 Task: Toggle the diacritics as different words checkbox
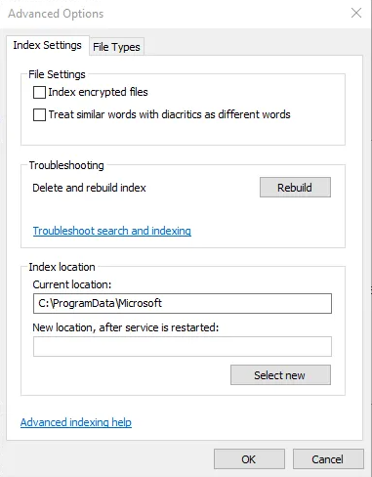tap(39, 114)
